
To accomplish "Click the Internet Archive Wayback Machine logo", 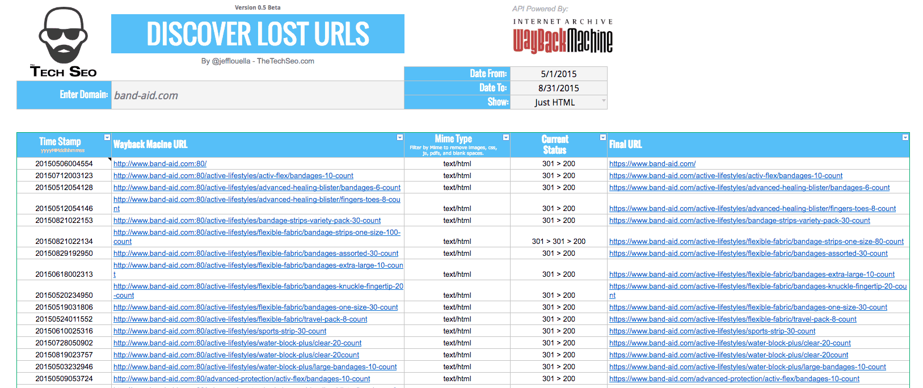I will pyautogui.click(x=563, y=36).
